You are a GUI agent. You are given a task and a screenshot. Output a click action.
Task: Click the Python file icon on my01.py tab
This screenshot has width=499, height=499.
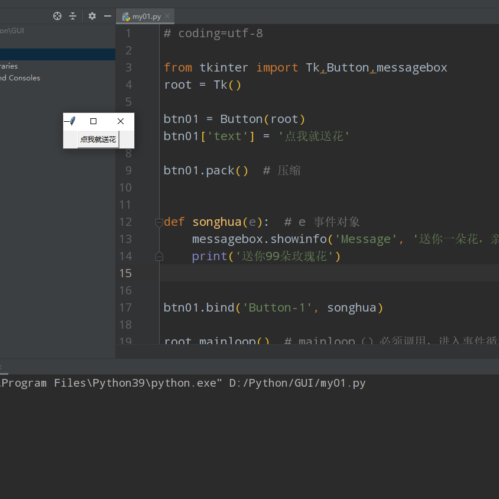(x=126, y=17)
